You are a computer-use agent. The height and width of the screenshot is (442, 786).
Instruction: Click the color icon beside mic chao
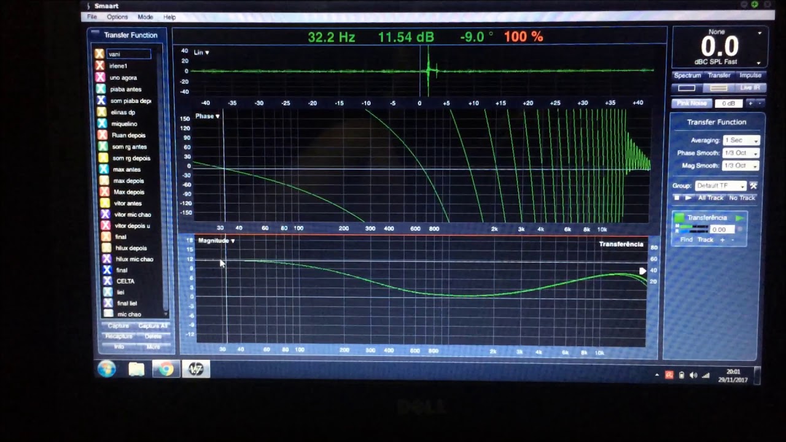pyautogui.click(x=108, y=314)
